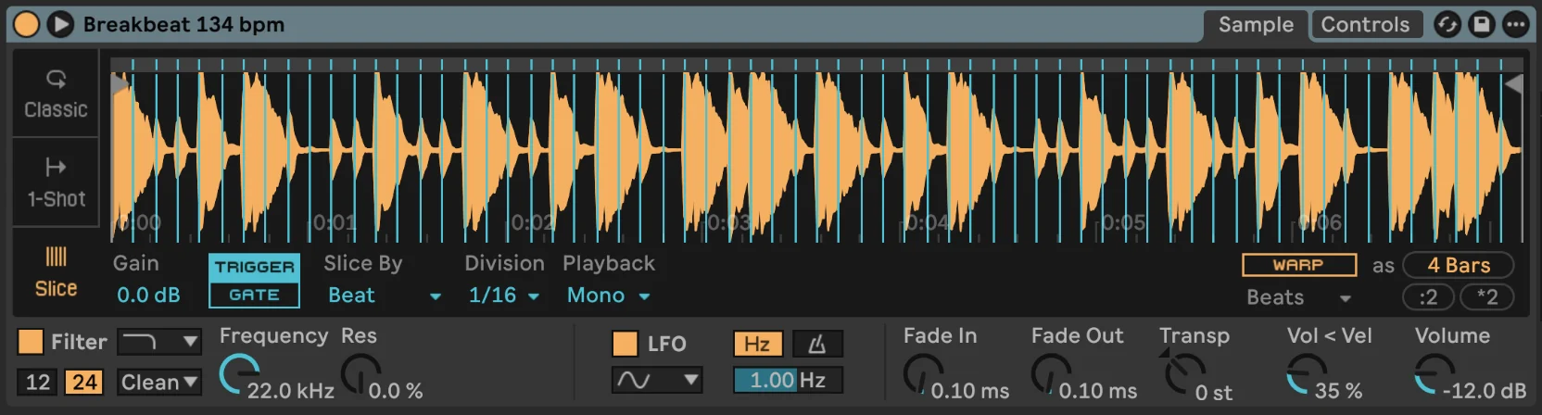Select 12 dB filter slope
Viewport: 1542px width, 415px height.
pyautogui.click(x=38, y=382)
